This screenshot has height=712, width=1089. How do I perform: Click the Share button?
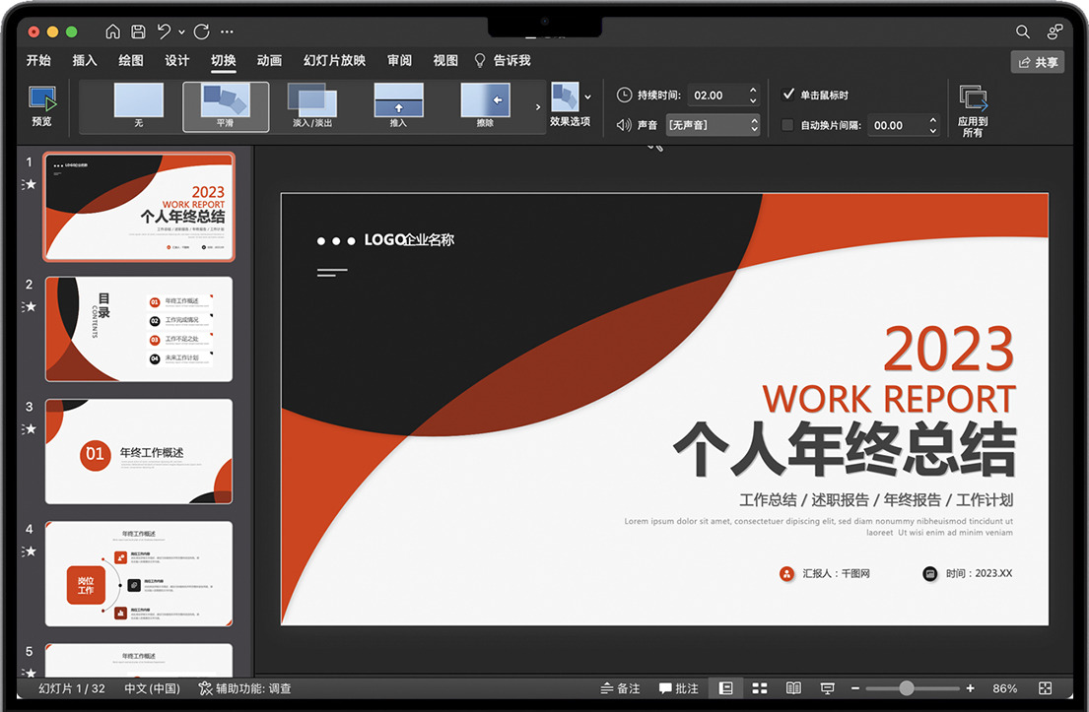(x=1037, y=62)
